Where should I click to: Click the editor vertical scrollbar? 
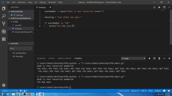tap(171, 27)
